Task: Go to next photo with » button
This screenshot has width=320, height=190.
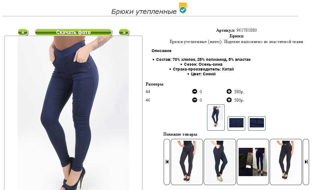Action: coord(124,32)
